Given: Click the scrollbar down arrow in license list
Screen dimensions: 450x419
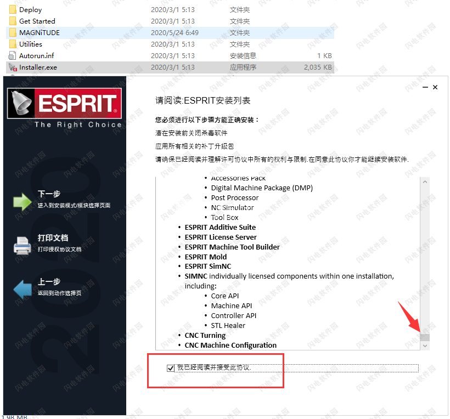Looking at the screenshot, I should (x=425, y=346).
